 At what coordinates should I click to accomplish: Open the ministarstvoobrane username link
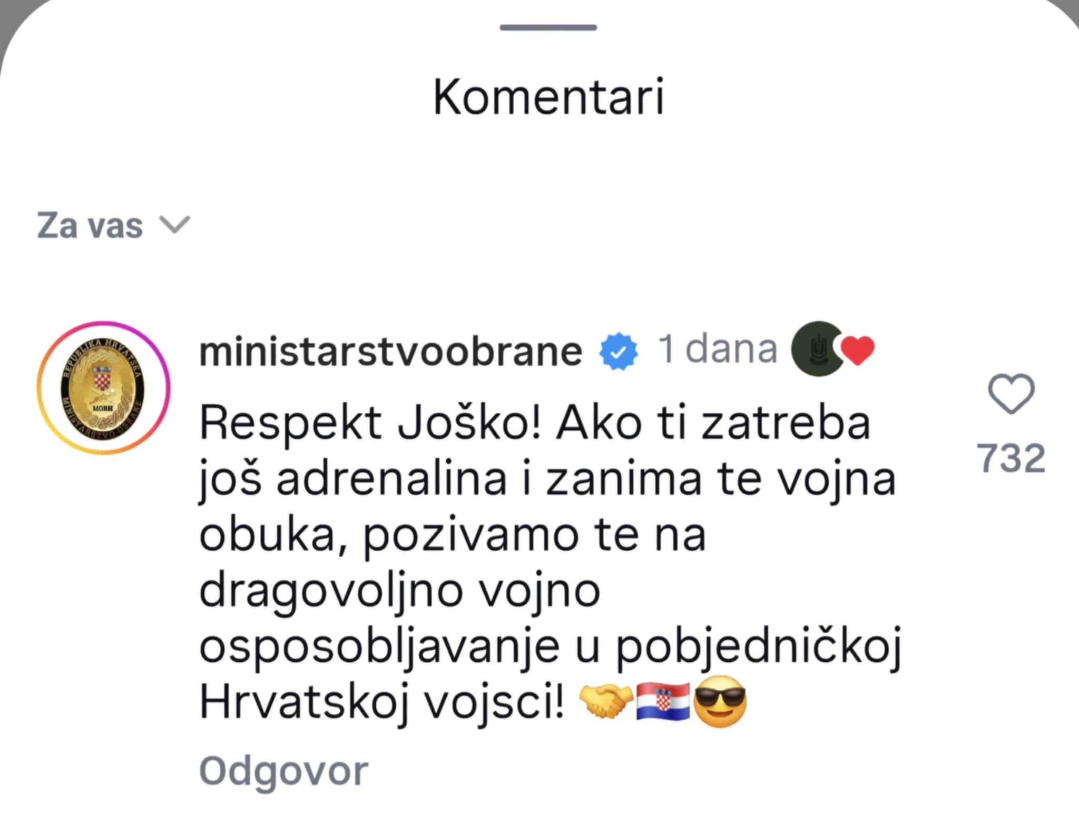(x=390, y=352)
